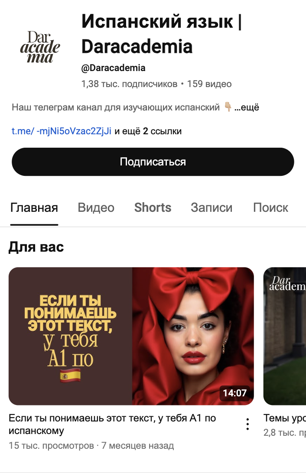The width and height of the screenshot is (306, 473).
Task: Open the «Поиск» channel search tab
Action: (271, 208)
